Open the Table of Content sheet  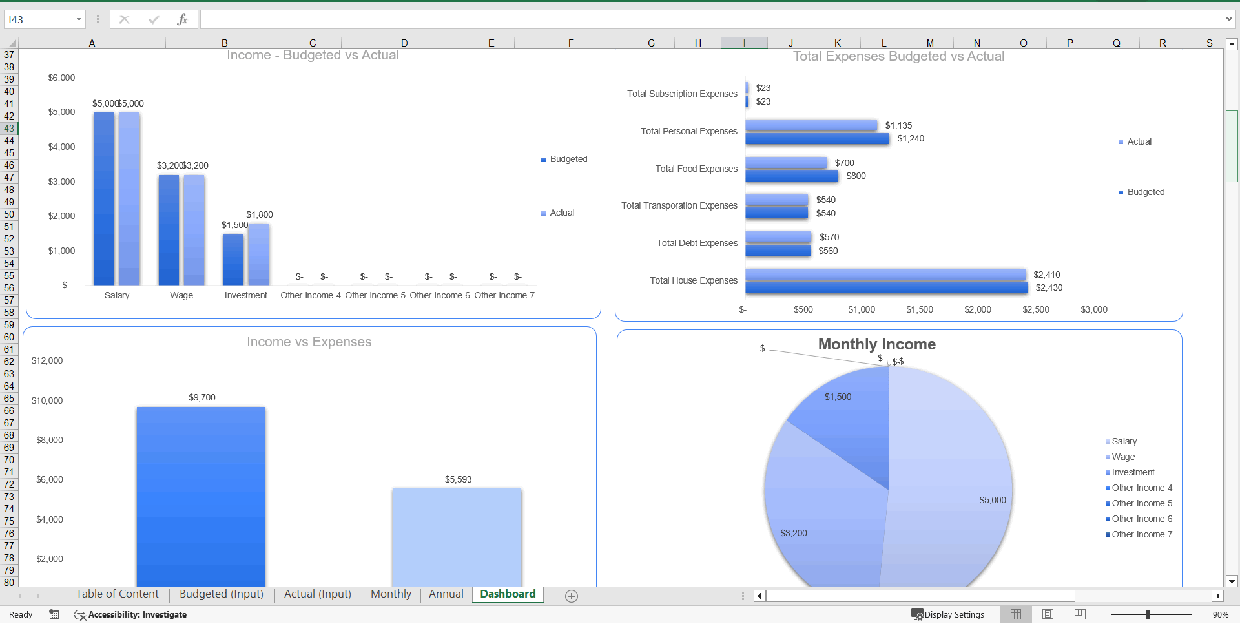[117, 594]
